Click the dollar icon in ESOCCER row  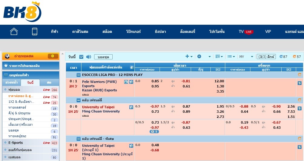pyautogui.click(x=299, y=83)
